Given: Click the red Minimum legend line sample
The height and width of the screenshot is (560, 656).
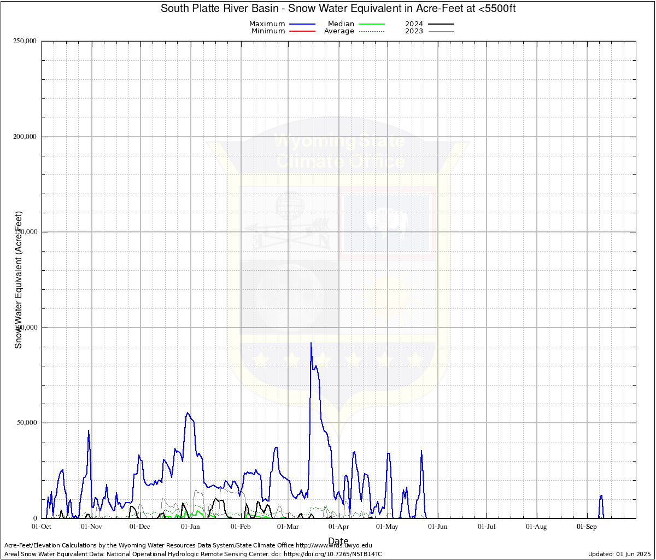Looking at the screenshot, I should [x=303, y=31].
